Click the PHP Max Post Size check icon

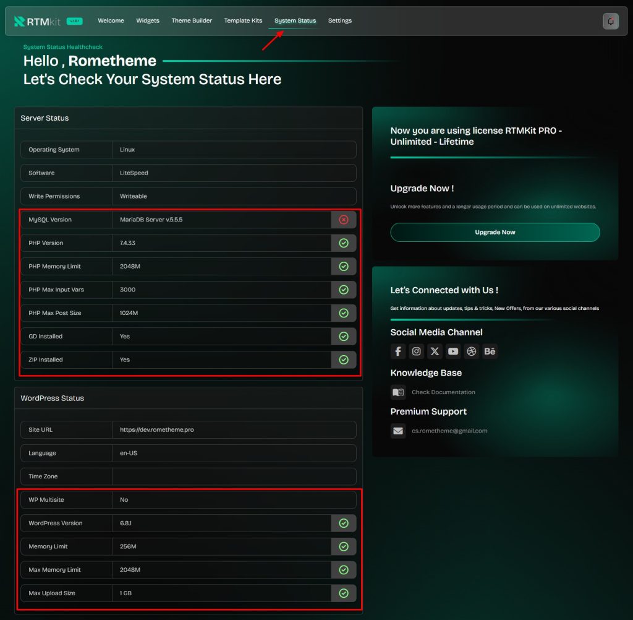(344, 313)
